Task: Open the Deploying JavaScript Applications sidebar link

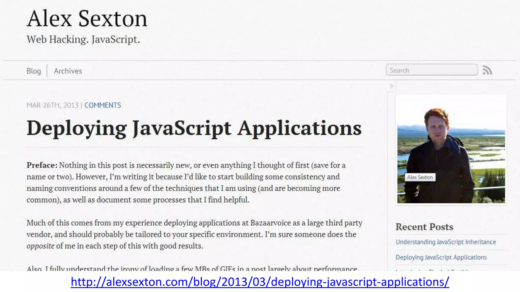Action: click(x=441, y=257)
